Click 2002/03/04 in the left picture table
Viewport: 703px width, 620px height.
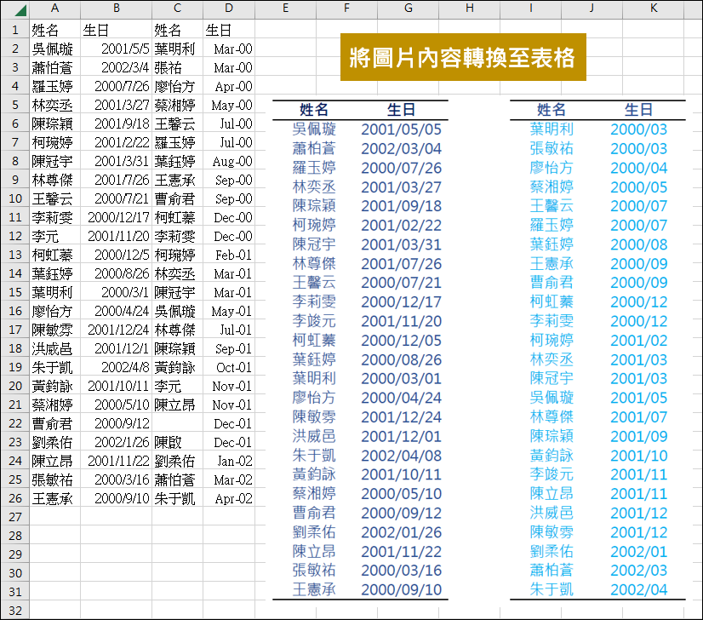[x=401, y=148]
